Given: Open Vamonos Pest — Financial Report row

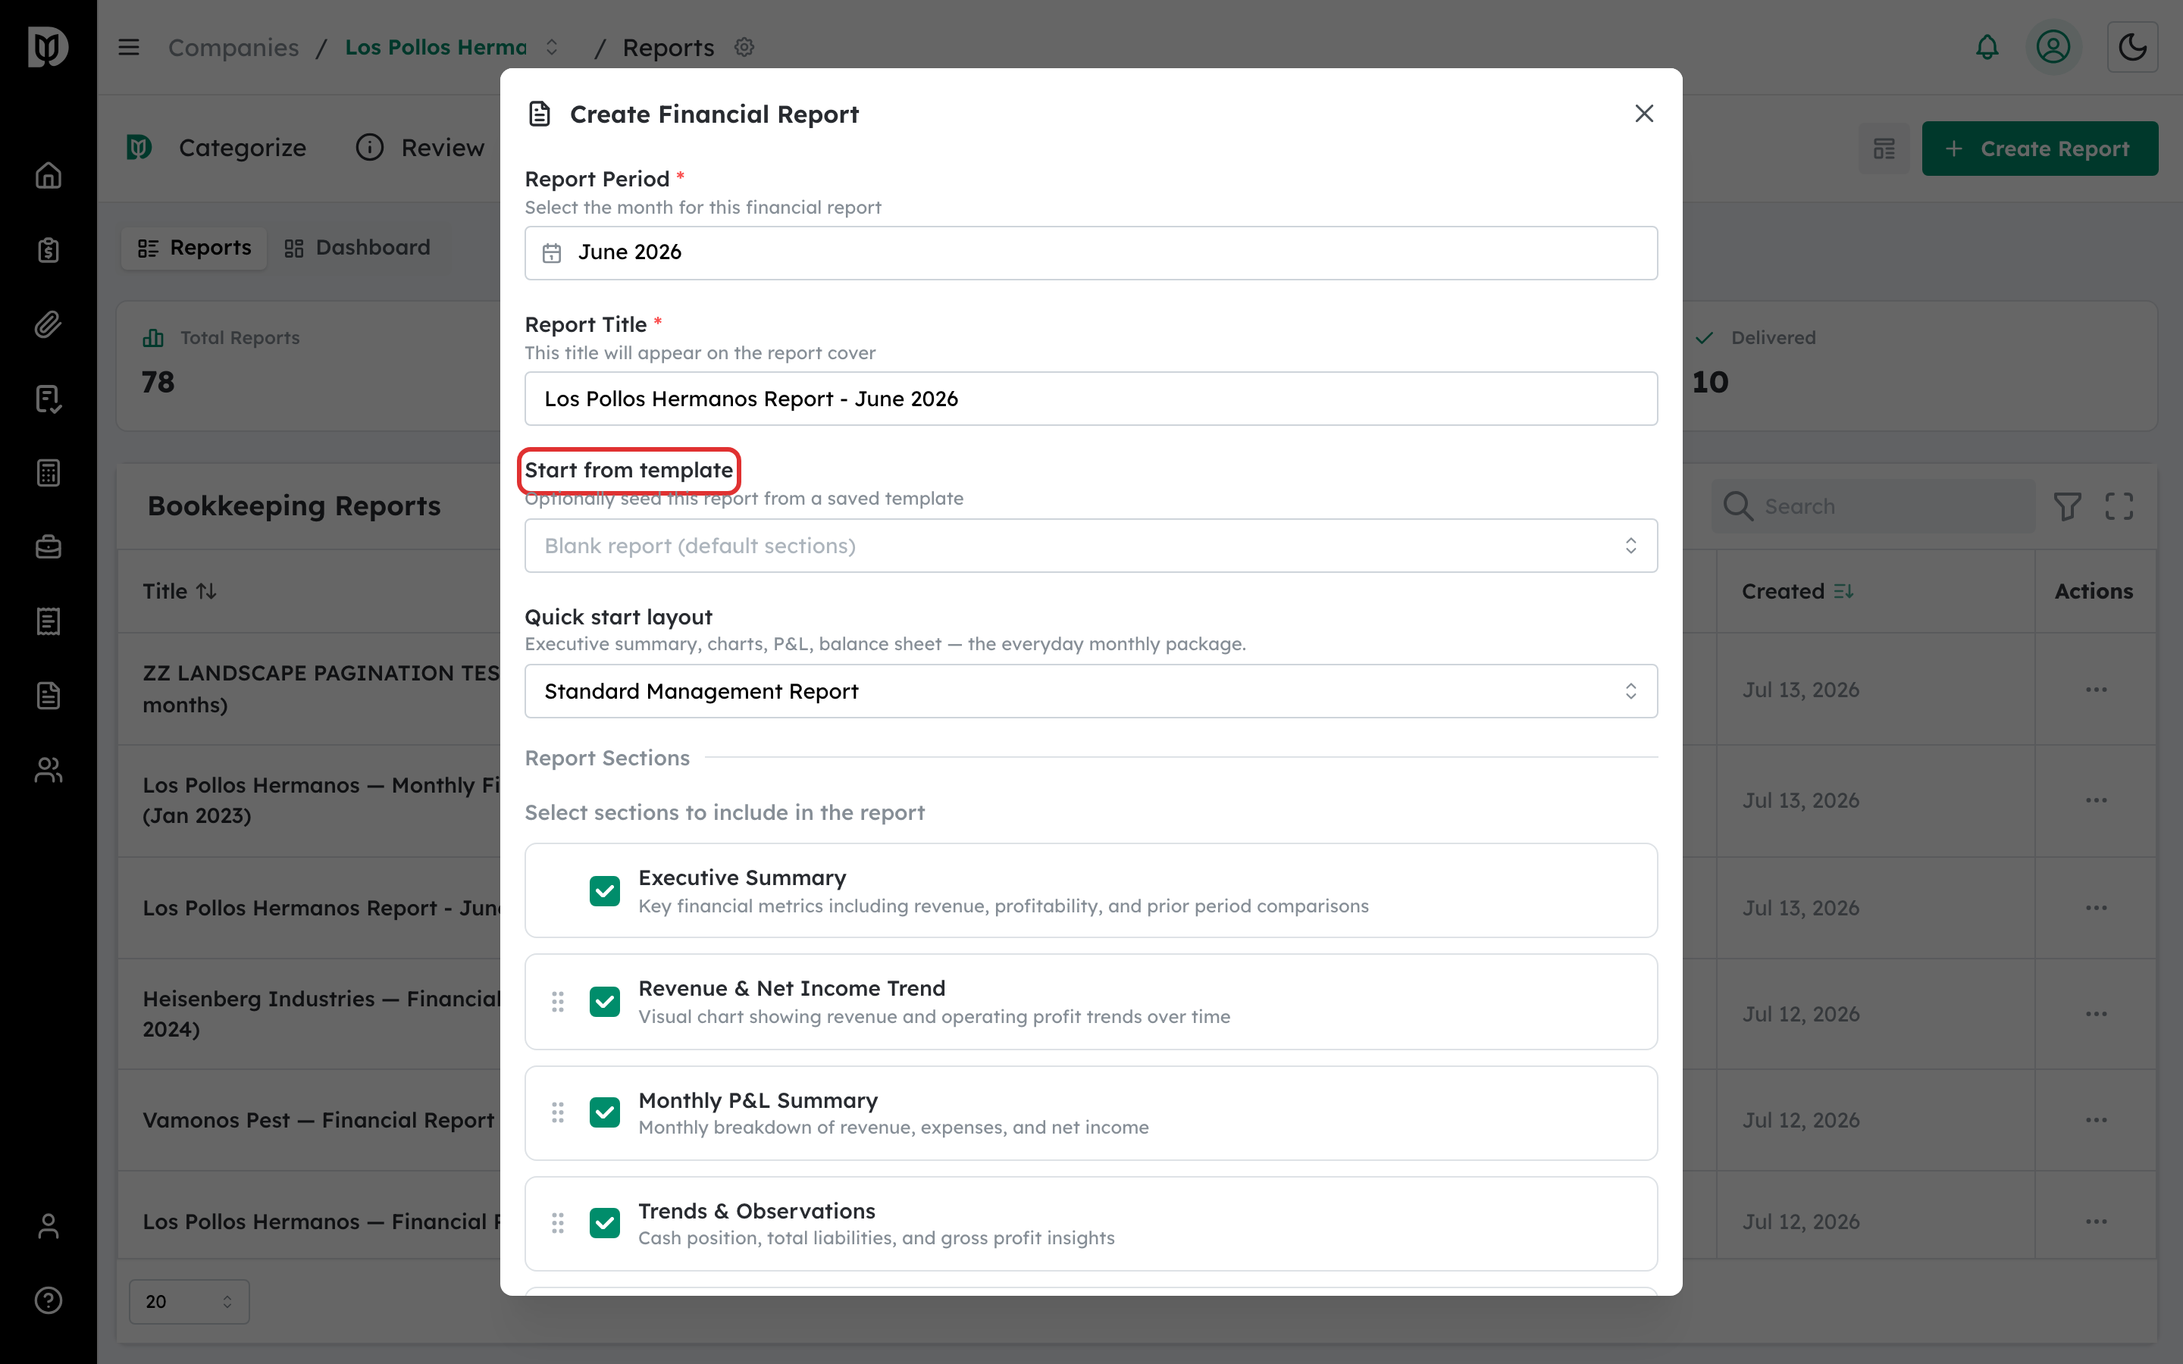Looking at the screenshot, I should coord(318,1121).
